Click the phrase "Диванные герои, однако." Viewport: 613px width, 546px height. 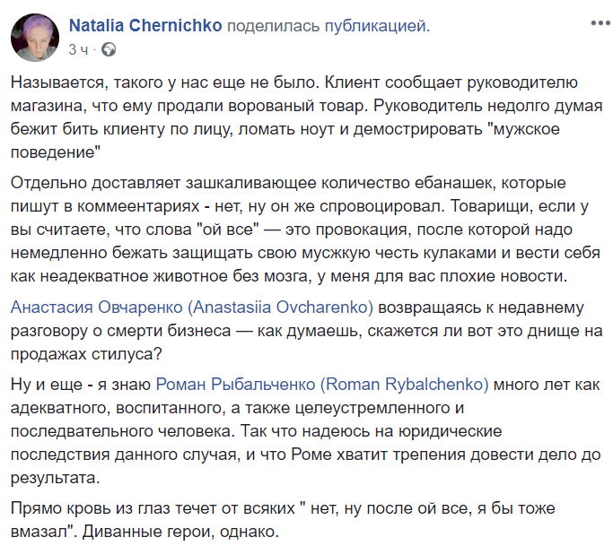click(196, 533)
